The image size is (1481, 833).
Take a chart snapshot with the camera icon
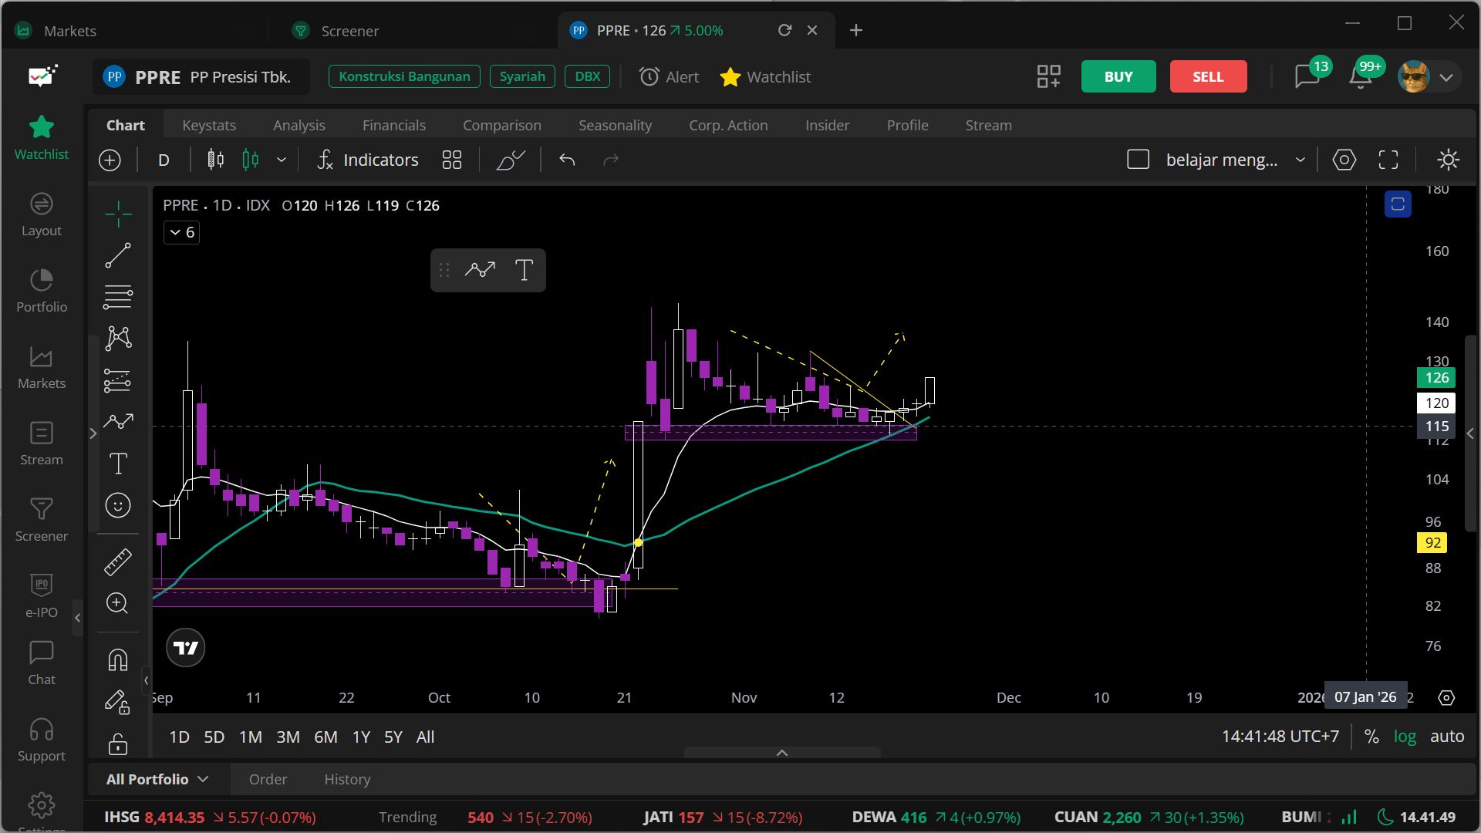pos(1344,160)
